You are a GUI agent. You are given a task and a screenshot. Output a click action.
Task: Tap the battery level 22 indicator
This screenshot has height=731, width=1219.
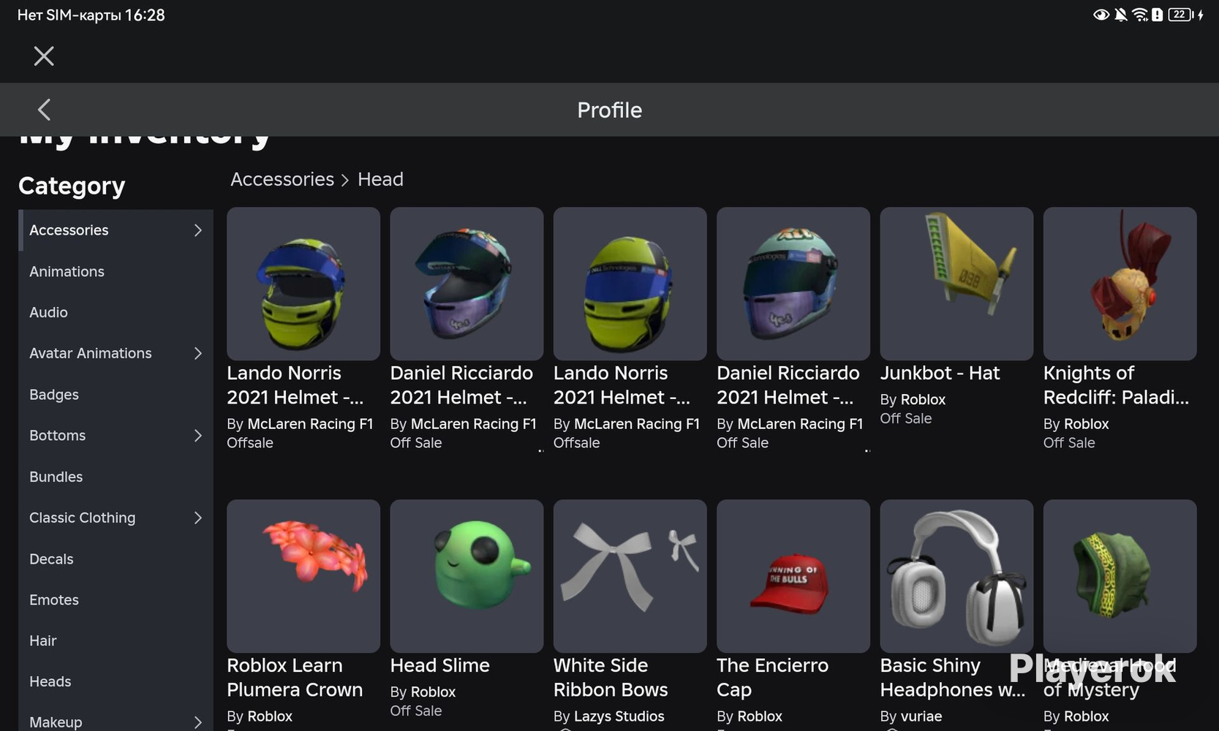(x=1180, y=15)
